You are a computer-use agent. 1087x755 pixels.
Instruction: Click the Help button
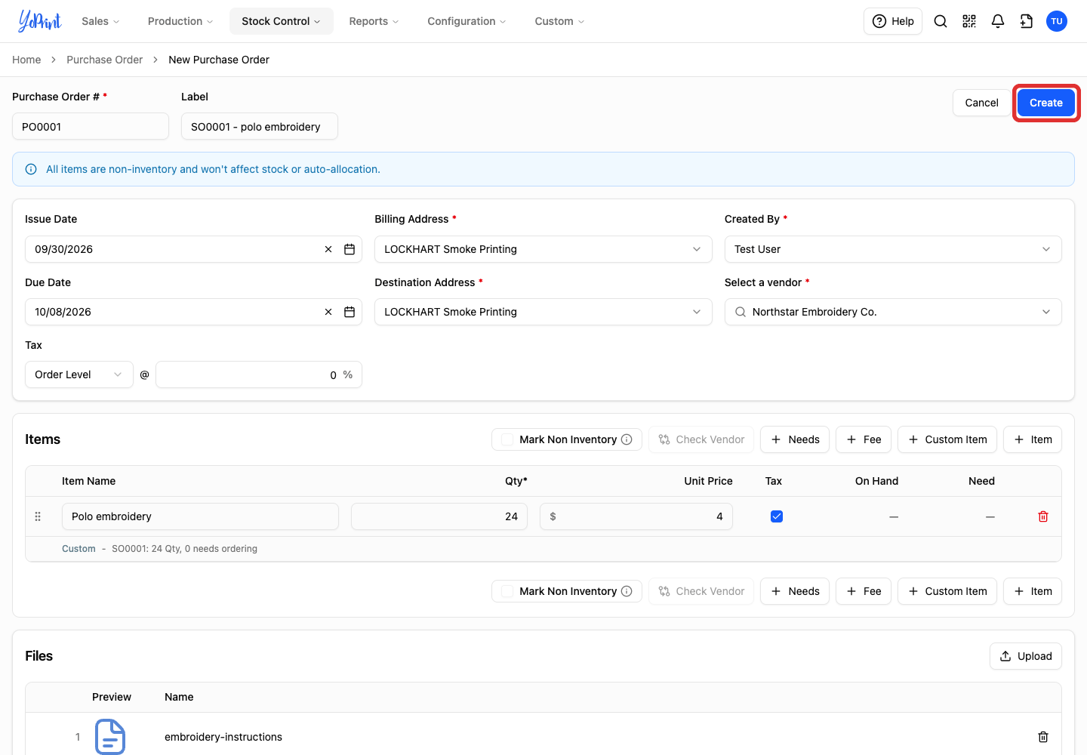click(x=893, y=21)
